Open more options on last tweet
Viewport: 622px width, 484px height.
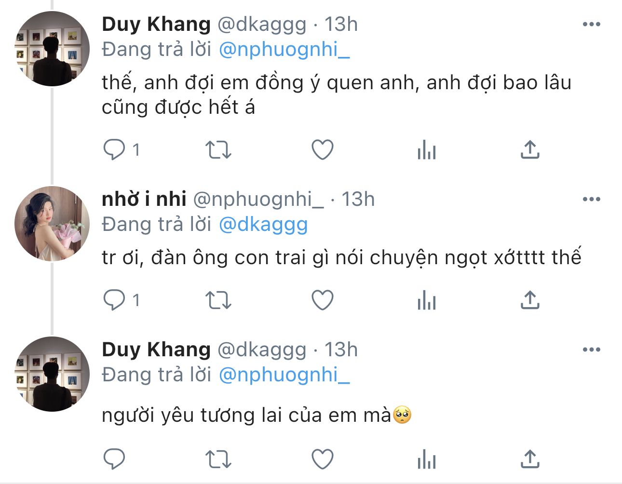(591, 350)
